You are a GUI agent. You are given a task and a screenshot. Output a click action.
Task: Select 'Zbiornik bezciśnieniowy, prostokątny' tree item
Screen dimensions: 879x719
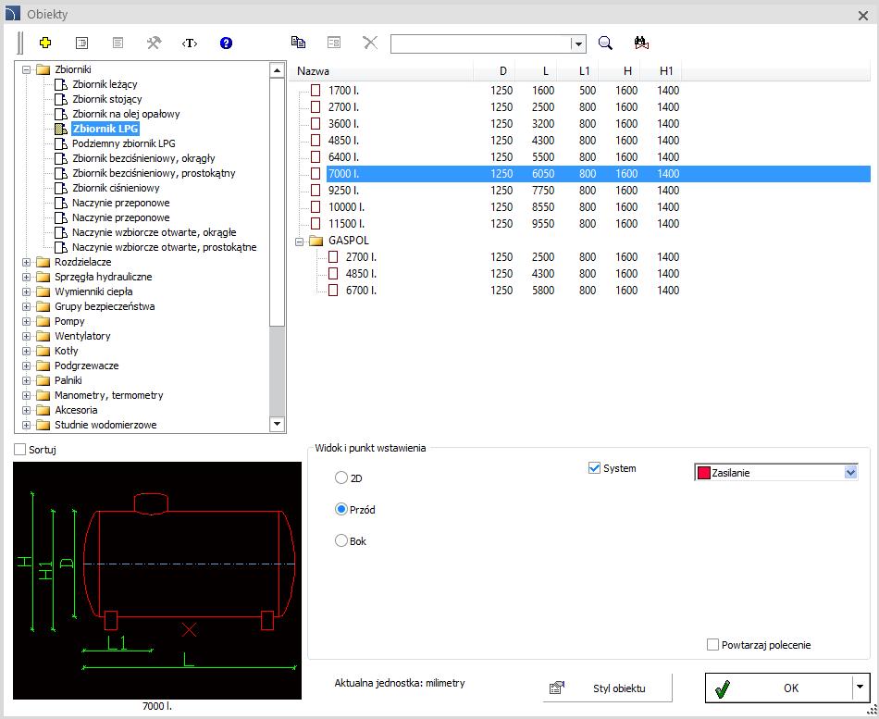click(x=154, y=173)
